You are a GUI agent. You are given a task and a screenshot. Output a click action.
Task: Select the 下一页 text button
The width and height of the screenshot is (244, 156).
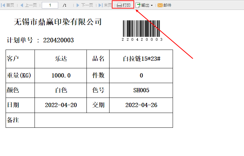[87, 5]
